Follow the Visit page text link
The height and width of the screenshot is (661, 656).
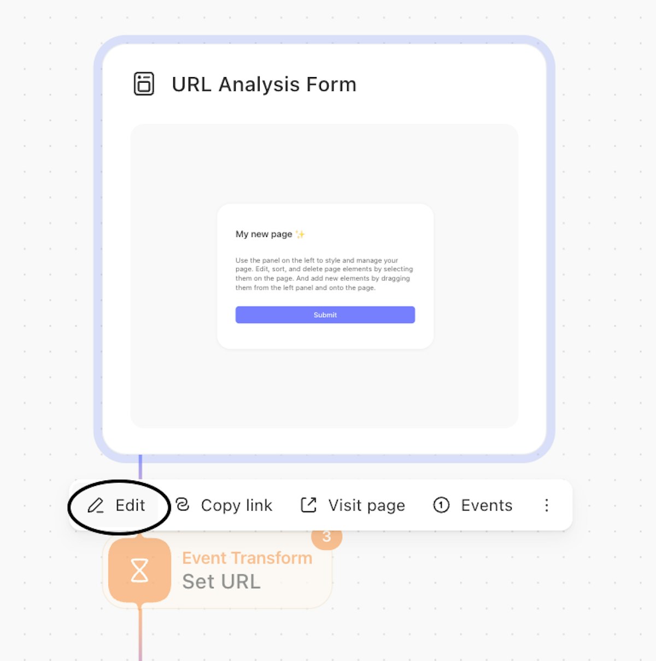(366, 505)
